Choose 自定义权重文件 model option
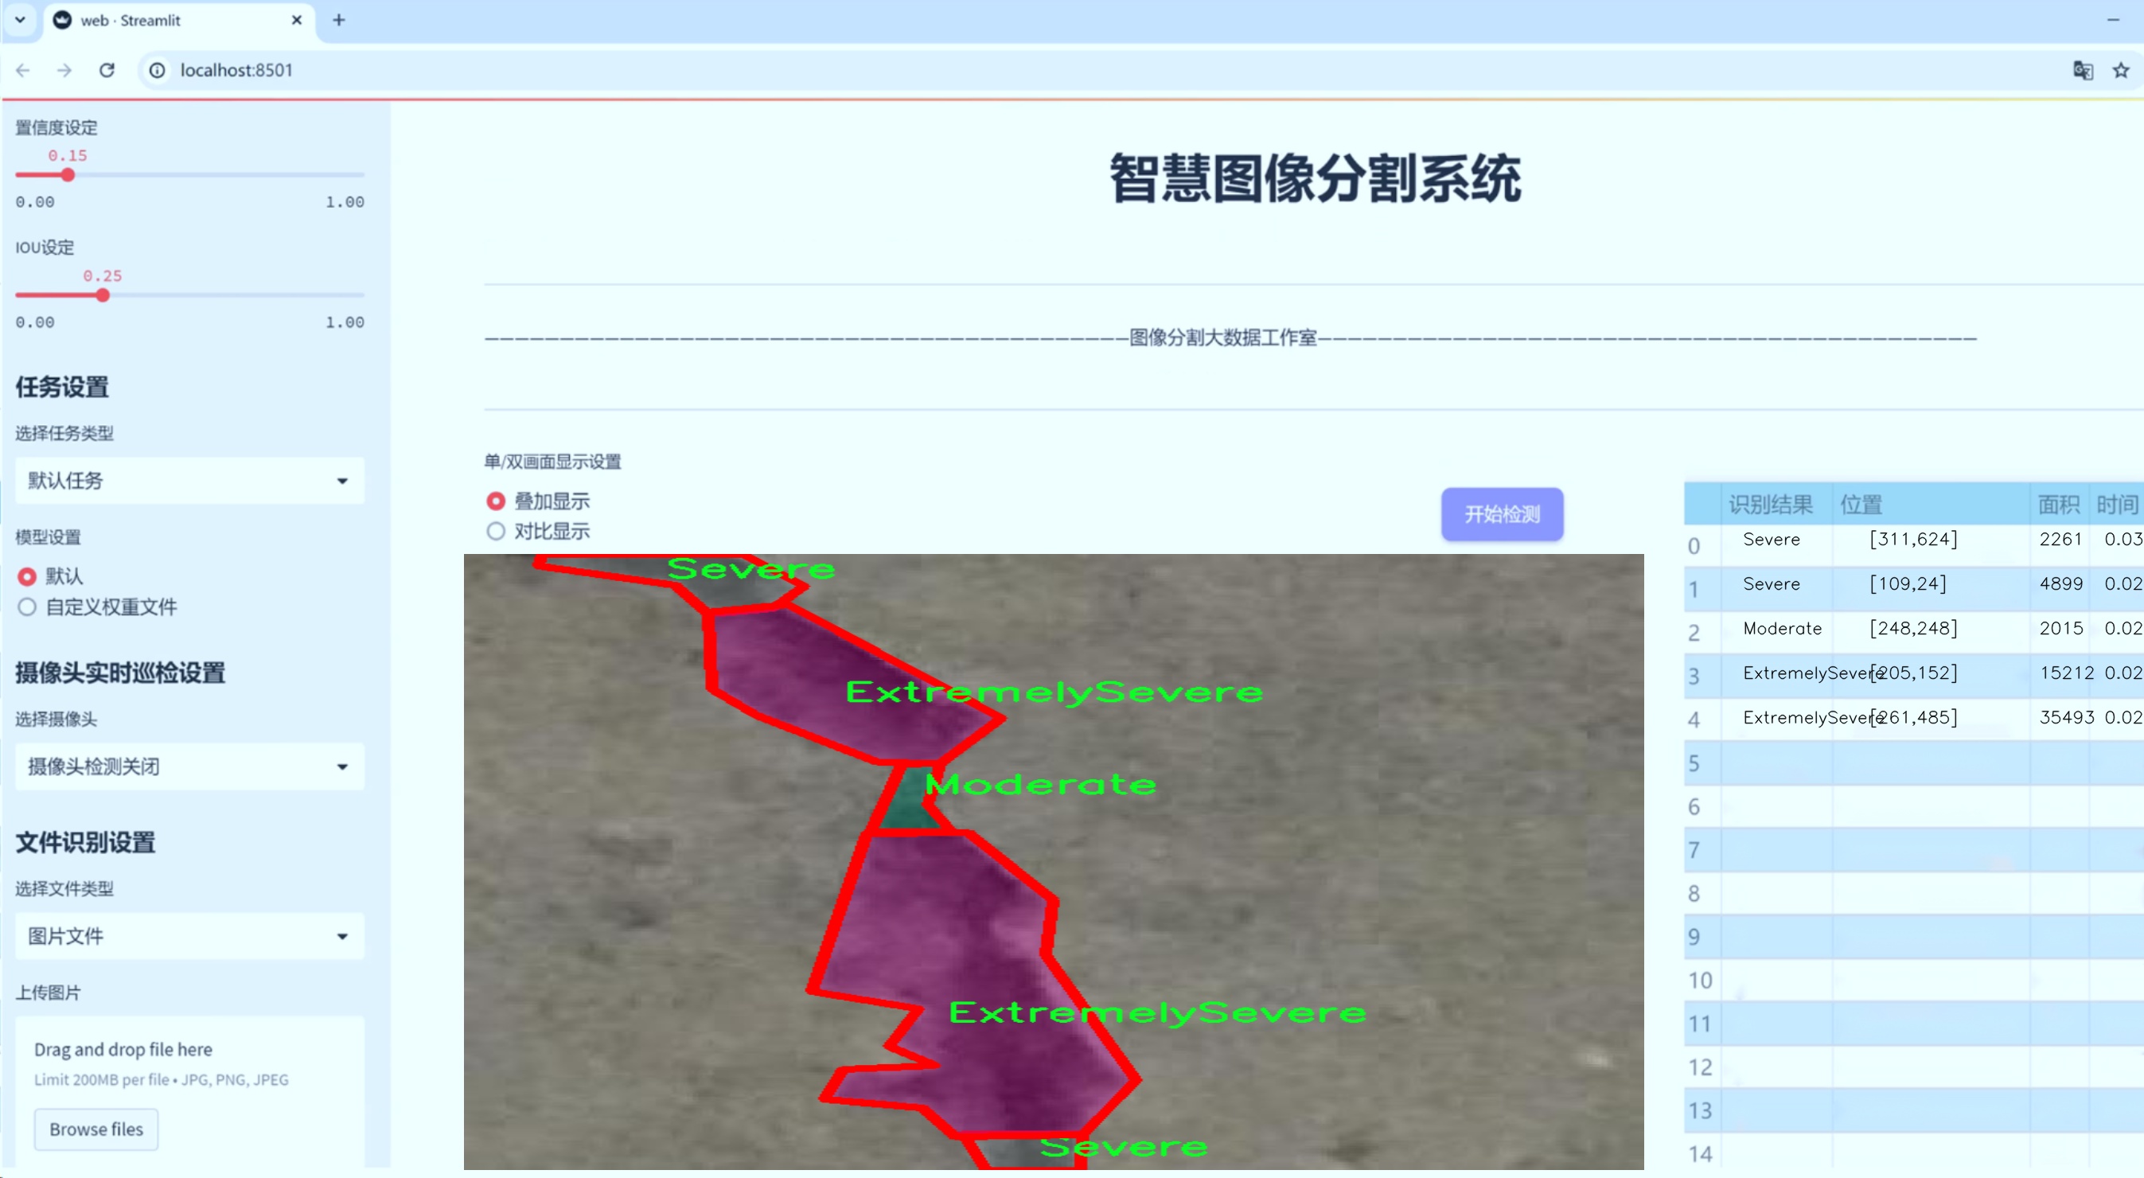Screen dimensions: 2144x1178 point(26,607)
